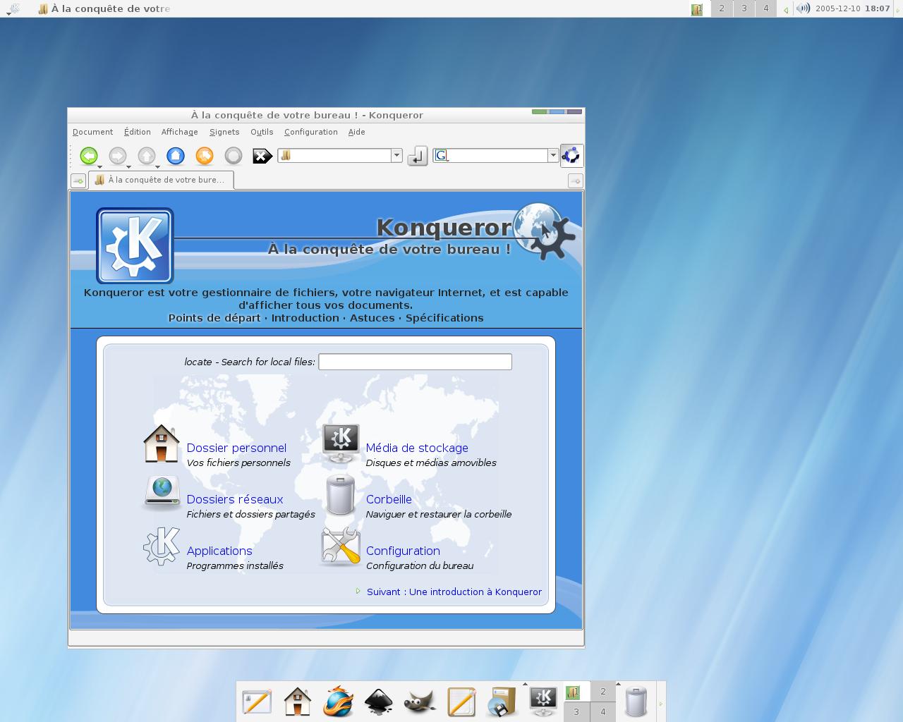Screen dimensions: 903x722
Task: Click the Up directory arrow button
Action: tap(147, 155)
